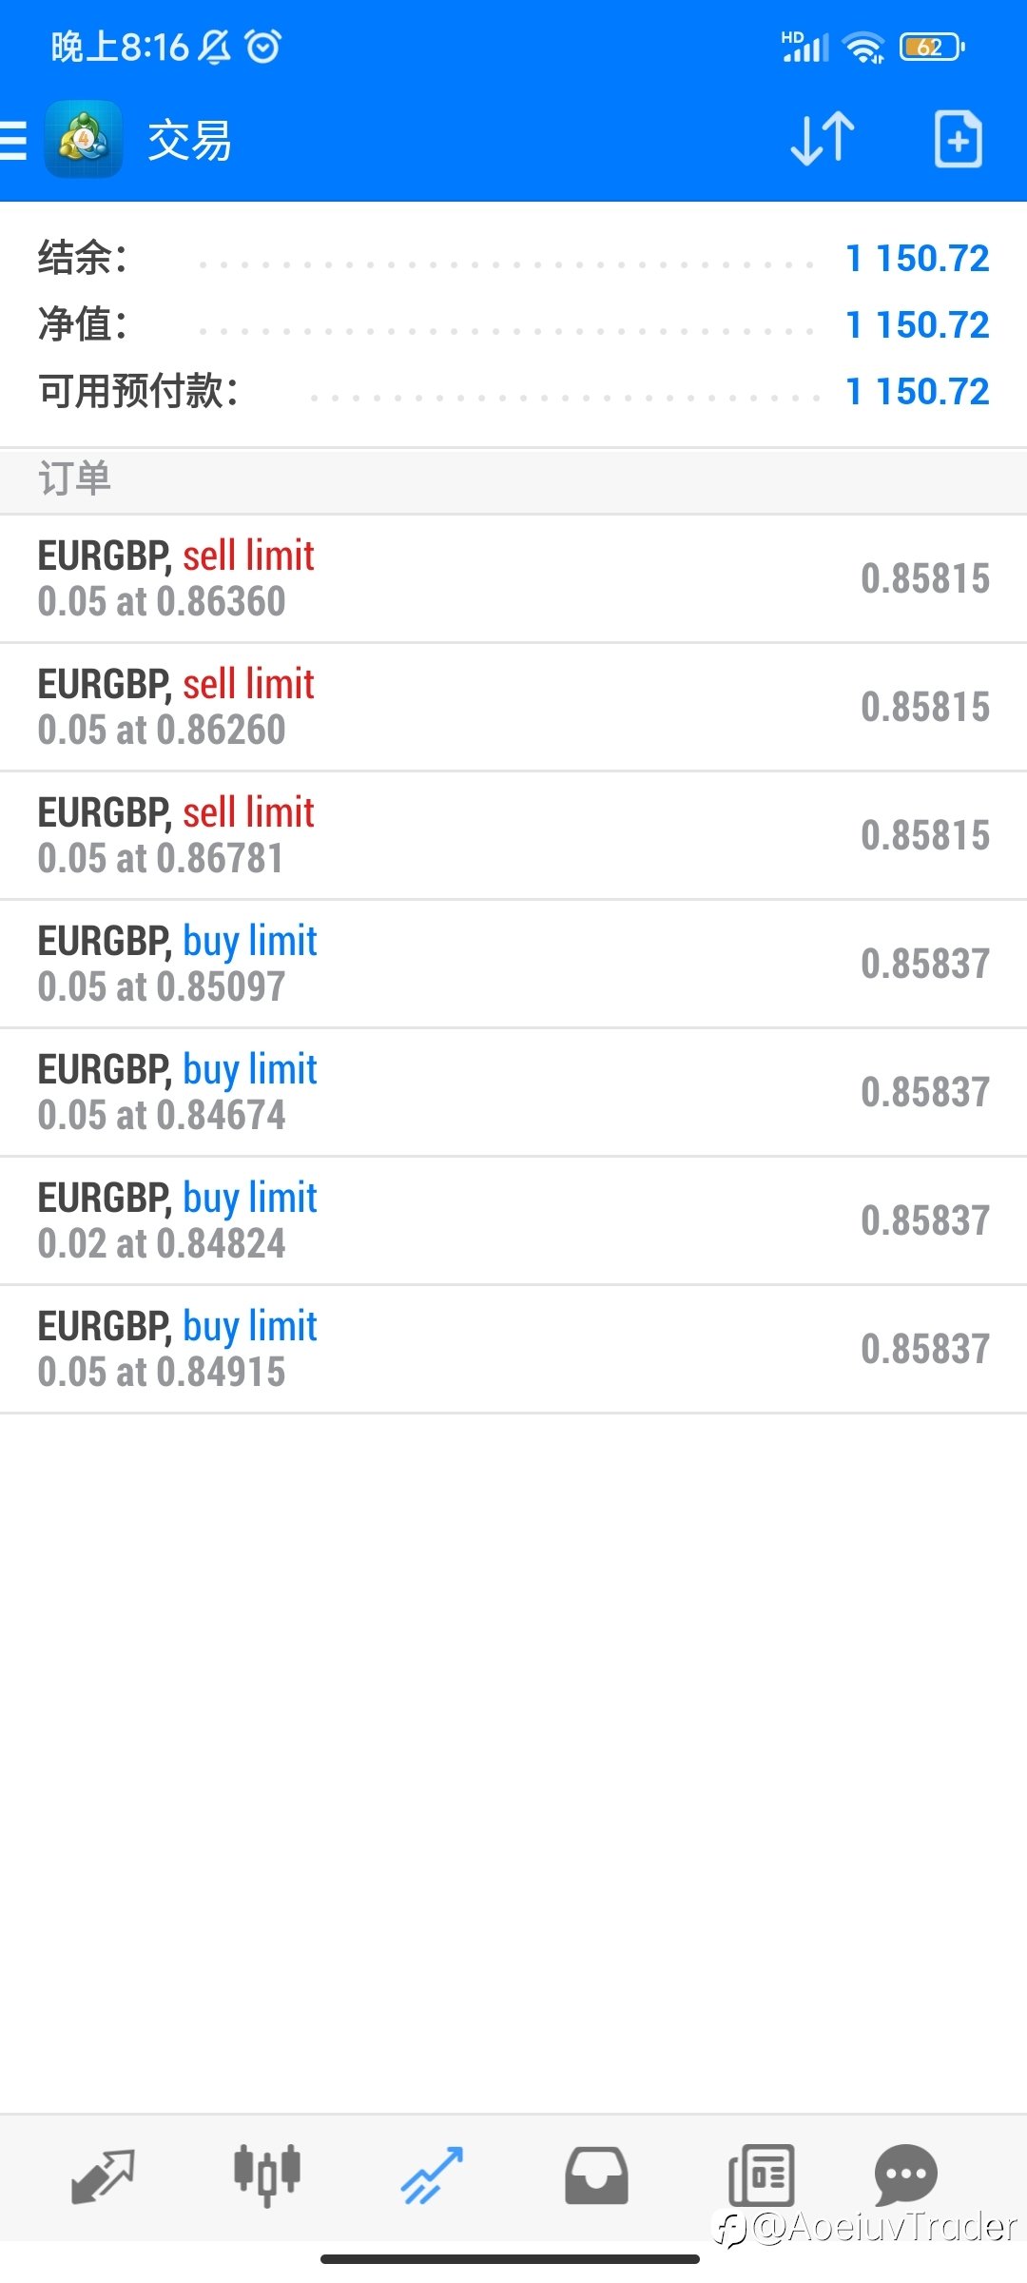Select sell limit order at 0.86360
The height and width of the screenshot is (2283, 1027).
point(513,578)
